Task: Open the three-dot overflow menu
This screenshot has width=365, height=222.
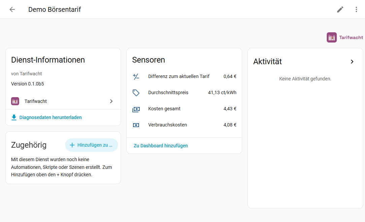Action: 356,9
